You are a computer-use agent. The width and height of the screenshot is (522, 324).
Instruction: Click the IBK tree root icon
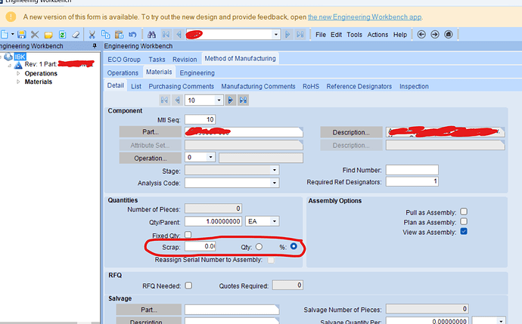[8, 57]
